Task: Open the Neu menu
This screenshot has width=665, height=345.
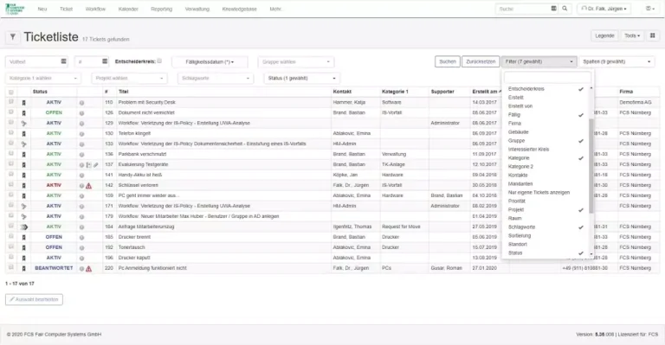Action: 42,9
